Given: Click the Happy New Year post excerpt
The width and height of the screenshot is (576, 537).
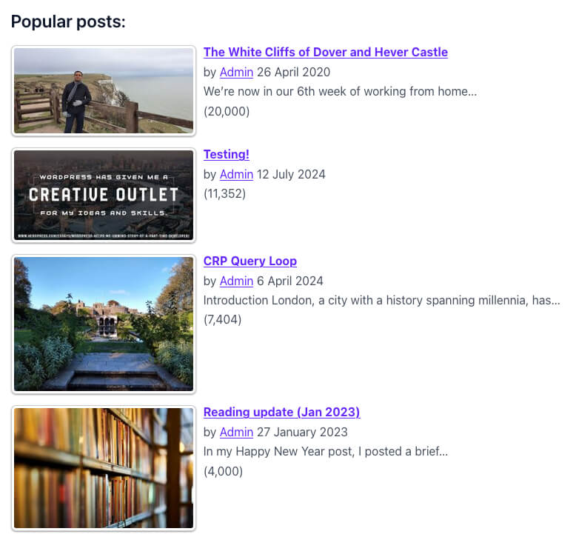Looking at the screenshot, I should (x=326, y=451).
